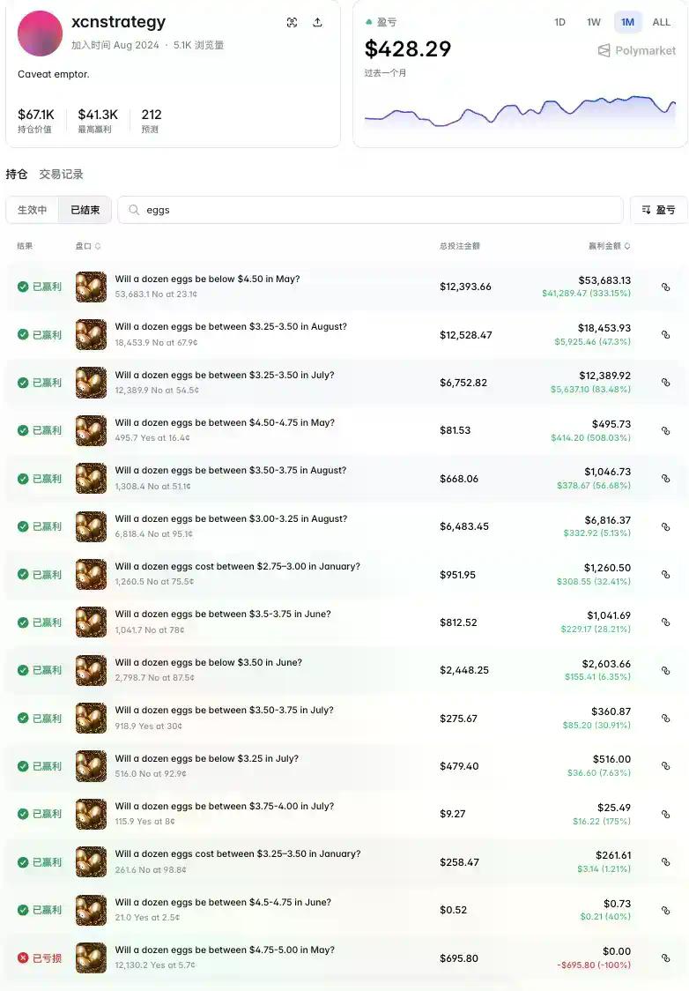
Task: Click link icon for $4.5-4.75 in June row
Action: tap(665, 910)
